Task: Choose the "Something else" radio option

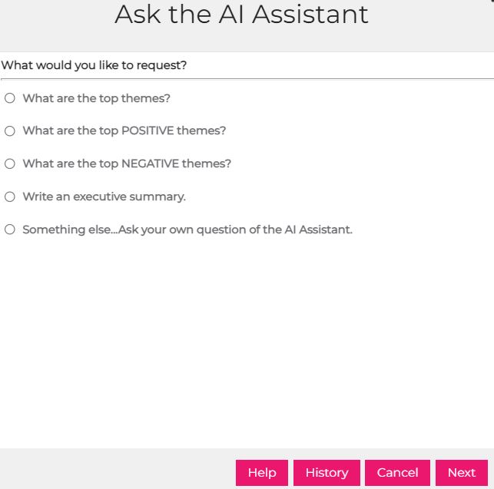Action: pyautogui.click(x=10, y=230)
